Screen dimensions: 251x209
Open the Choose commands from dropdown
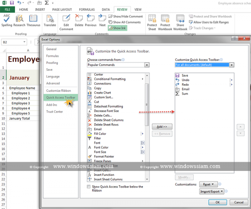147,65
